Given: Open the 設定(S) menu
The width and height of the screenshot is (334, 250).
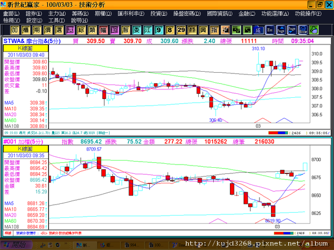Looking at the screenshot, I should [34, 21].
